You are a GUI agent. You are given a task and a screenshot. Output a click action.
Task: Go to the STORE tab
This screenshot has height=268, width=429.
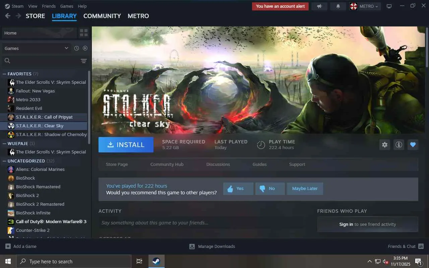coord(36,16)
